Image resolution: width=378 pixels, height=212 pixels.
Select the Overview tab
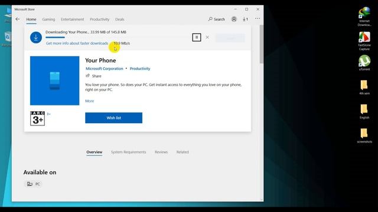[x=94, y=152]
